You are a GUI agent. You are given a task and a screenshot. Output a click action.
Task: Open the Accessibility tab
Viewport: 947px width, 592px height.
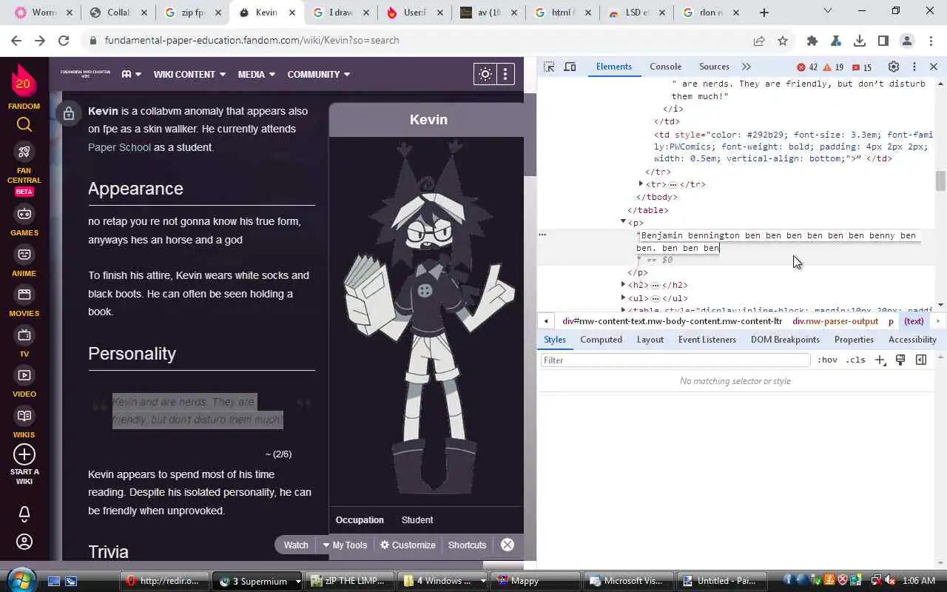click(912, 340)
